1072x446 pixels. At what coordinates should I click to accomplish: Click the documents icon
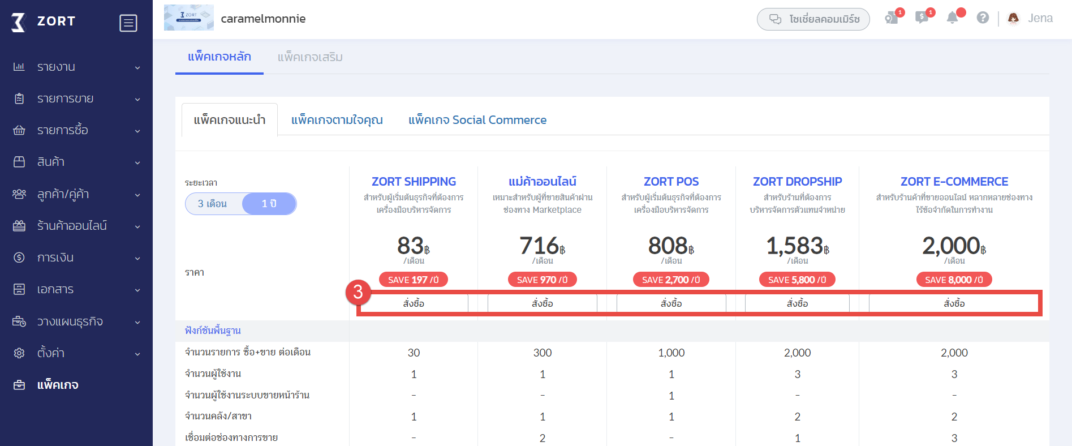(x=19, y=289)
